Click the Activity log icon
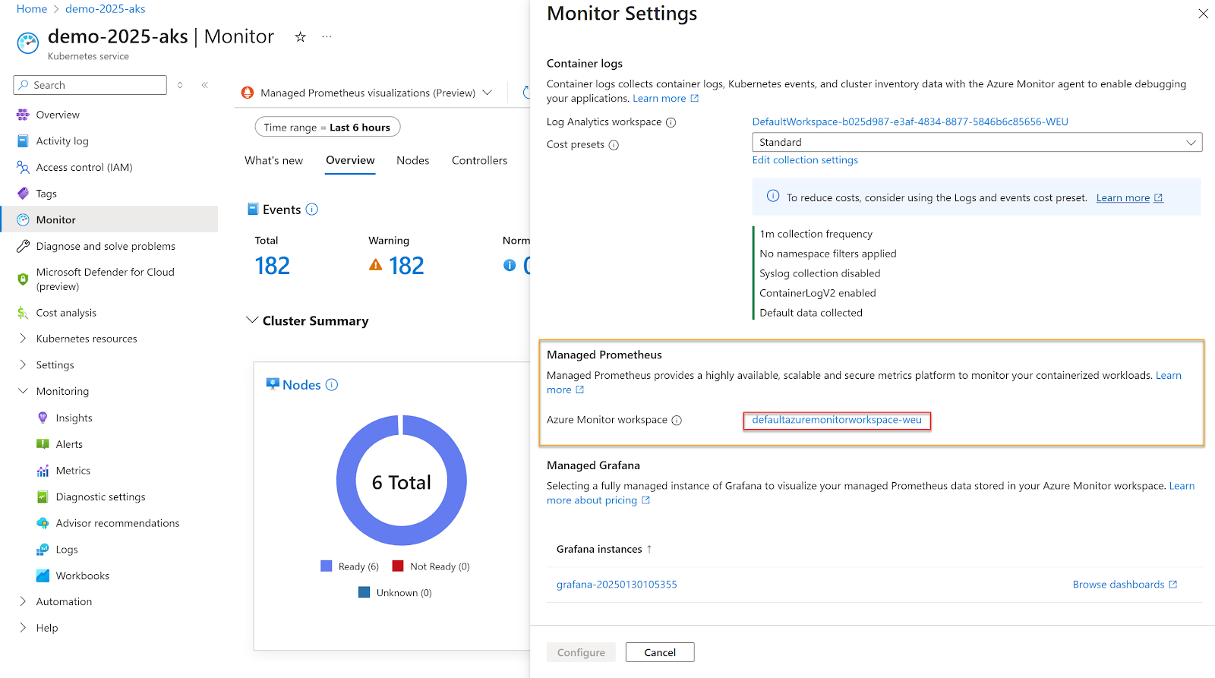 pyautogui.click(x=23, y=141)
